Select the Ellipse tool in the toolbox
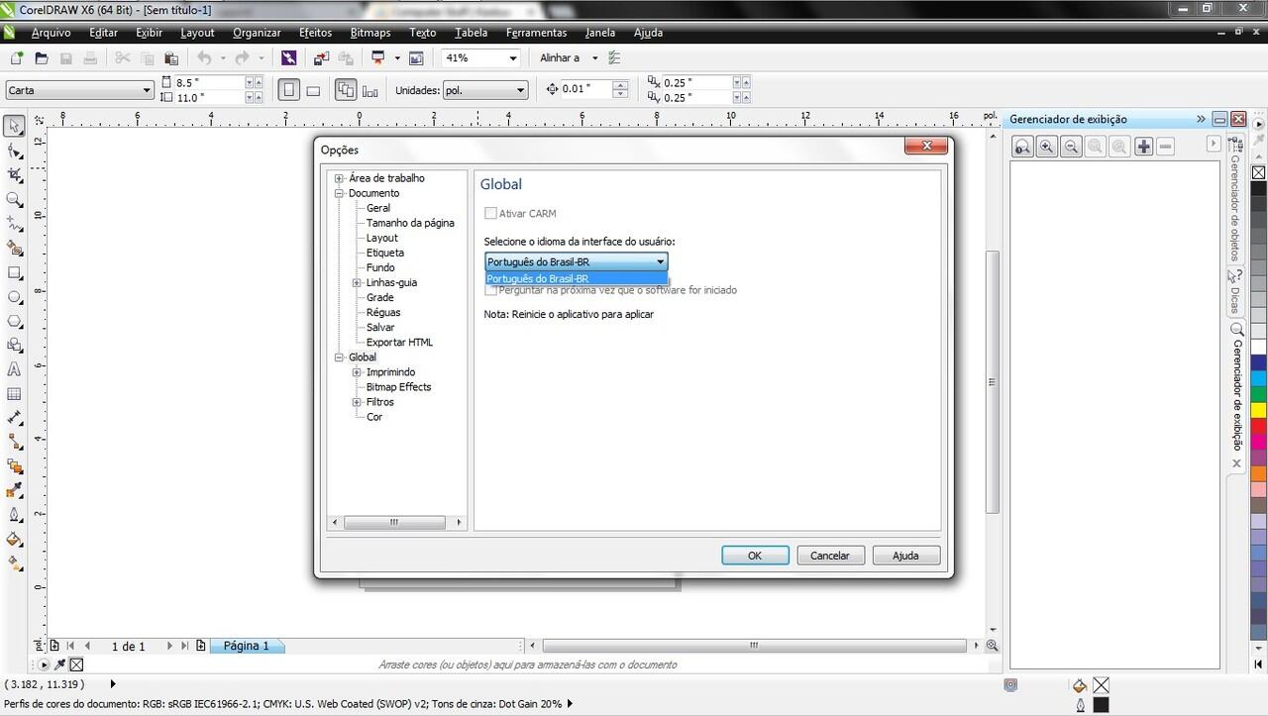Screen dimensions: 1268x716 tap(14, 297)
